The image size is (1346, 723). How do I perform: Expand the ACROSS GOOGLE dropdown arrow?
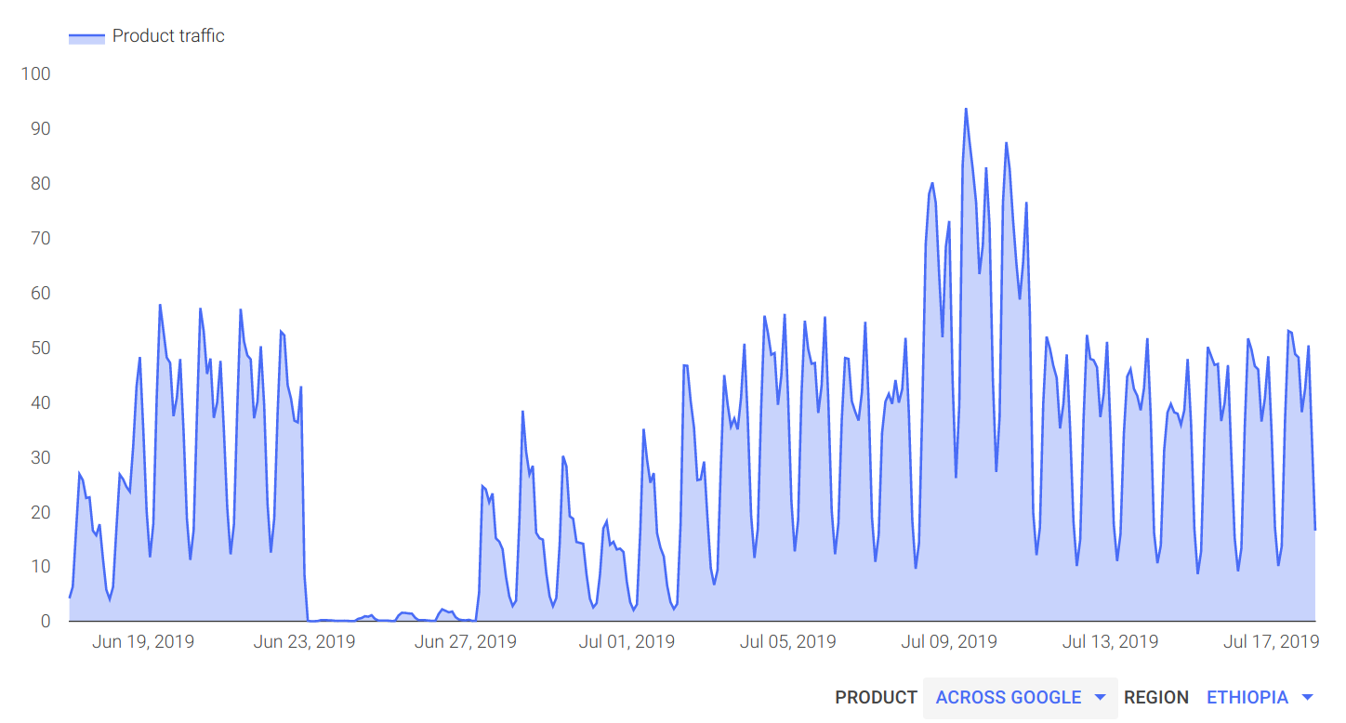(x=1100, y=698)
